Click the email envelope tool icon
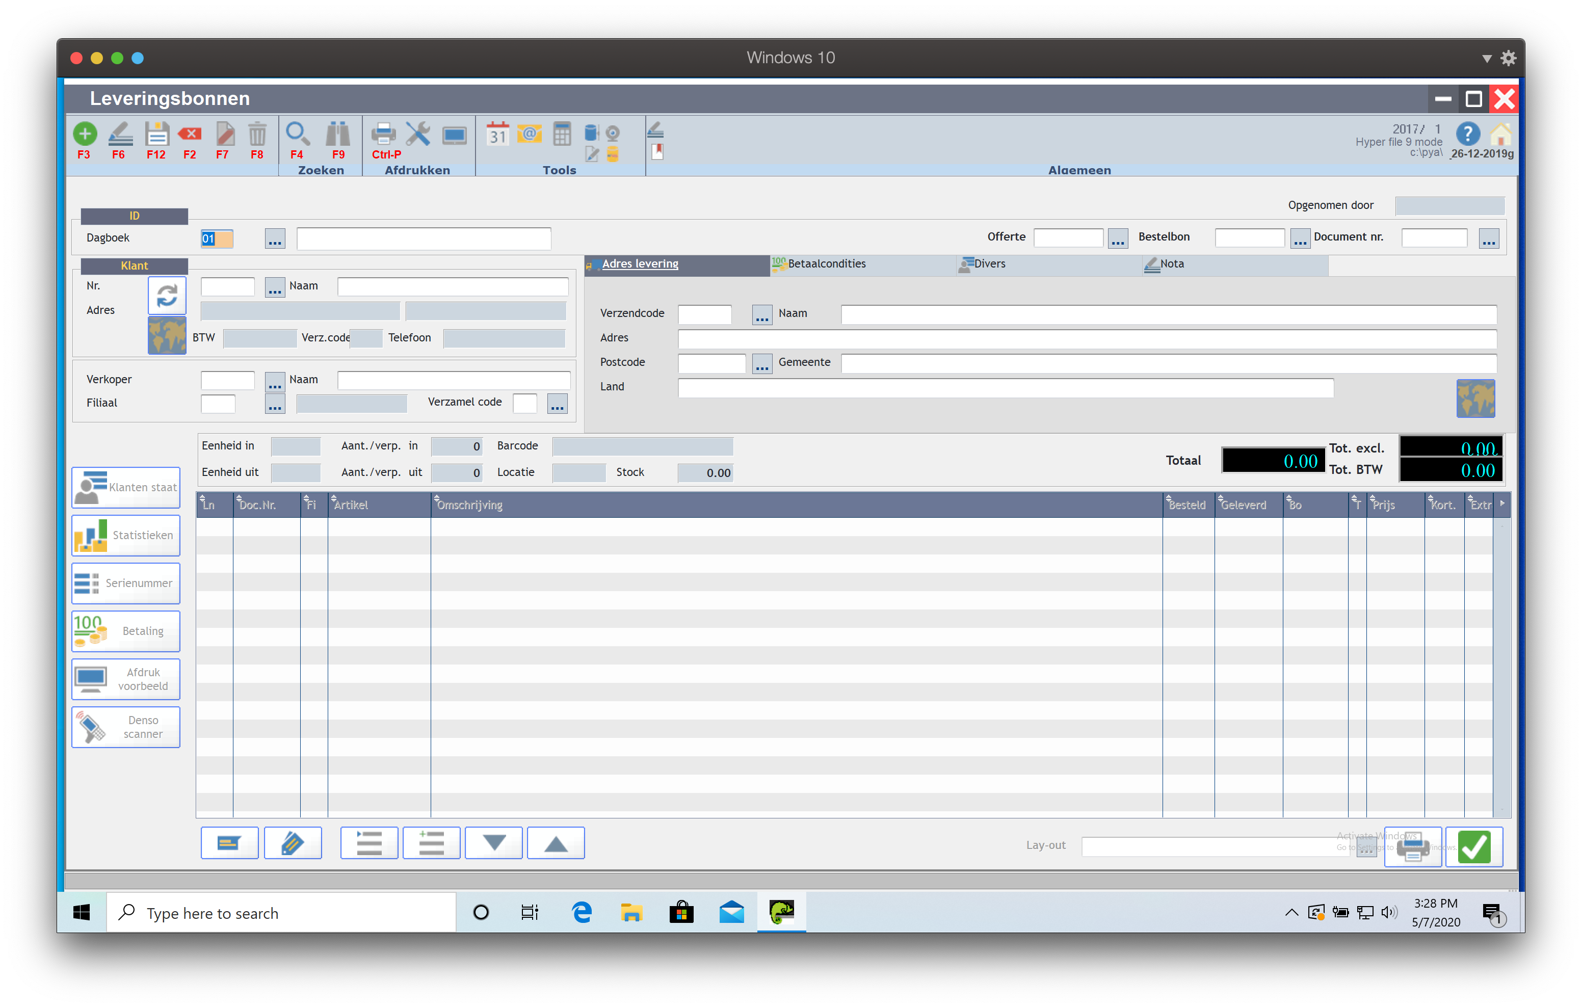The image size is (1582, 1008). (529, 134)
